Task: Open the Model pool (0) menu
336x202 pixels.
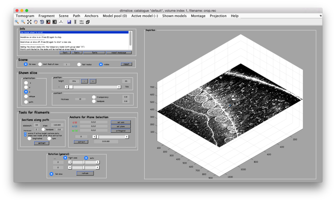Action: [114, 16]
